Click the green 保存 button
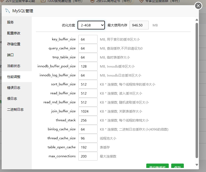206x172 pixels. point(178,166)
